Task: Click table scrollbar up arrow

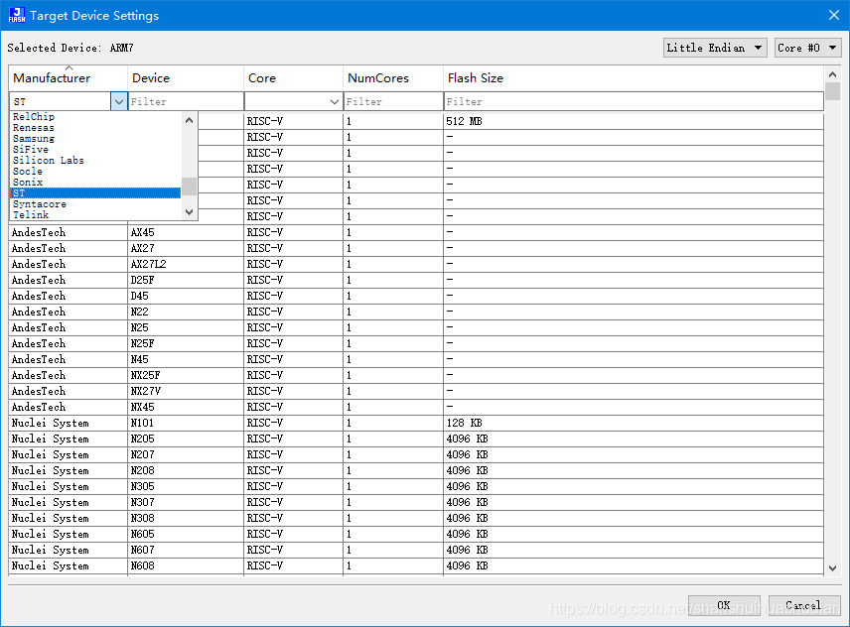Action: (x=833, y=74)
